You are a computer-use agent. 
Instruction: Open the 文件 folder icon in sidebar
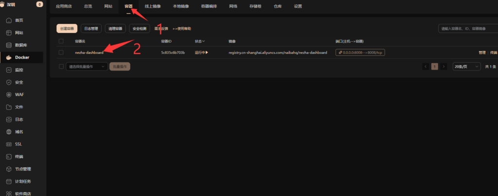(x=9, y=107)
